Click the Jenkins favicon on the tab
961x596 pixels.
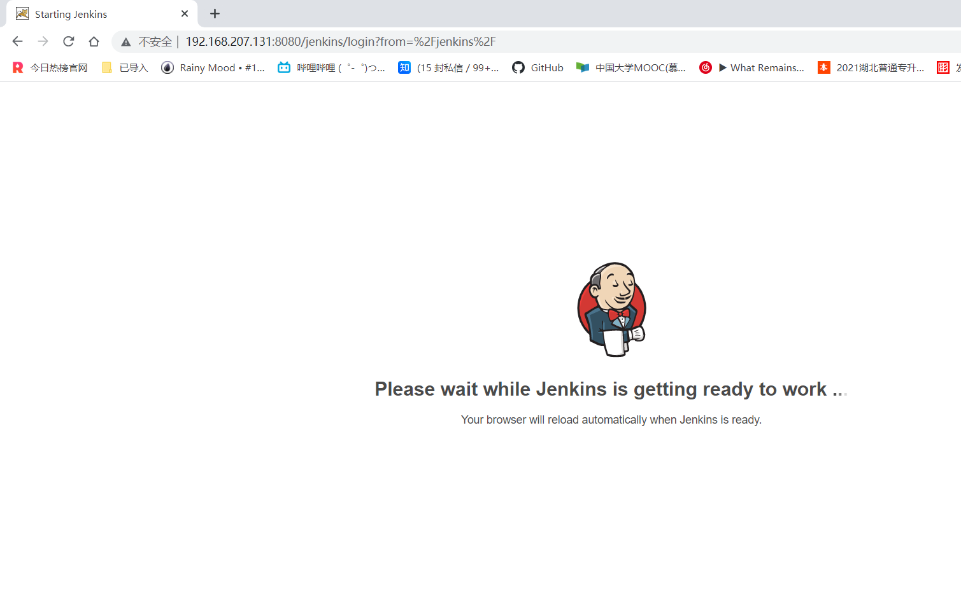tap(22, 13)
